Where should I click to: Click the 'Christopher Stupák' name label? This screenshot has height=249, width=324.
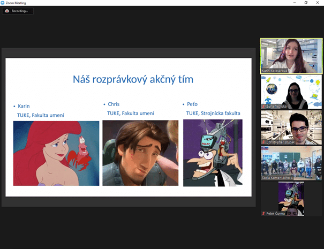coord(281,142)
